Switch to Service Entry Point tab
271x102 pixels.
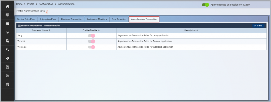(26, 19)
